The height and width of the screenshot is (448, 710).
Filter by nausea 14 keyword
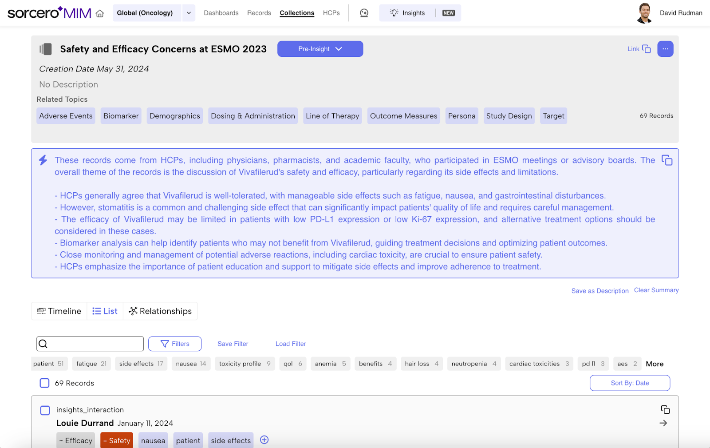pos(191,364)
